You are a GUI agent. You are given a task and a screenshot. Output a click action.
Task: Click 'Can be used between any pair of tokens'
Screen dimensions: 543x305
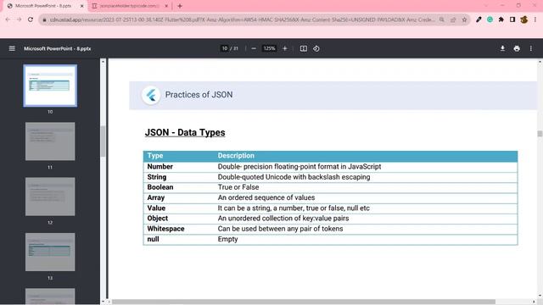(280, 229)
